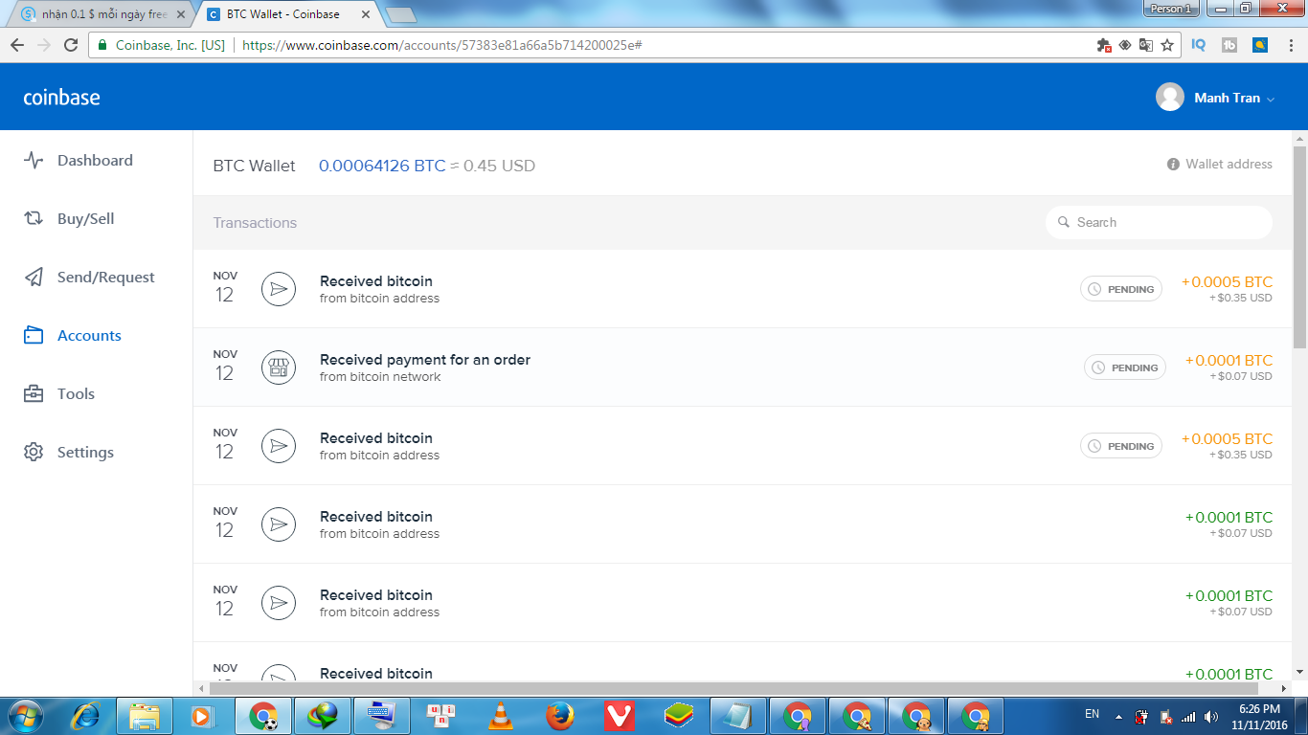Open the Dashboard pulse icon in sidebar
Screen dimensions: 1308x735
click(x=34, y=161)
